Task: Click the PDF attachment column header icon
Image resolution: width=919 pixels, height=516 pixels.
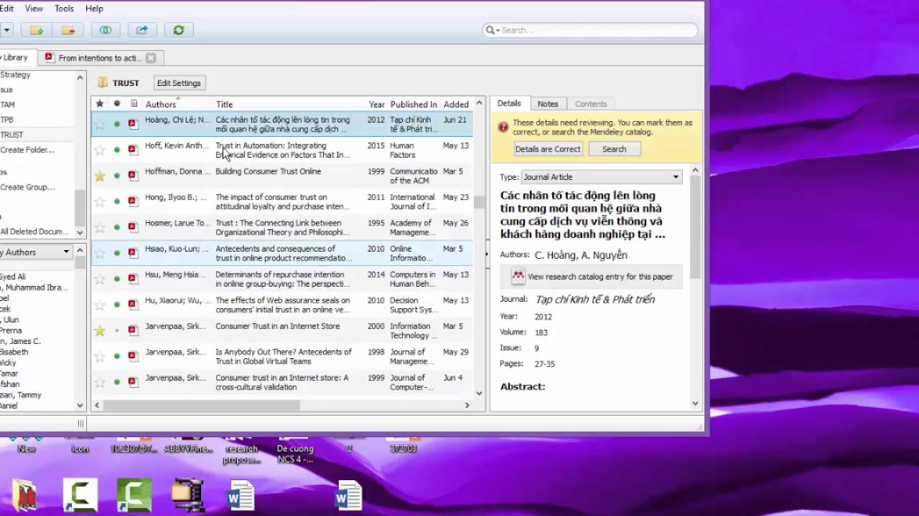Action: pyautogui.click(x=134, y=104)
